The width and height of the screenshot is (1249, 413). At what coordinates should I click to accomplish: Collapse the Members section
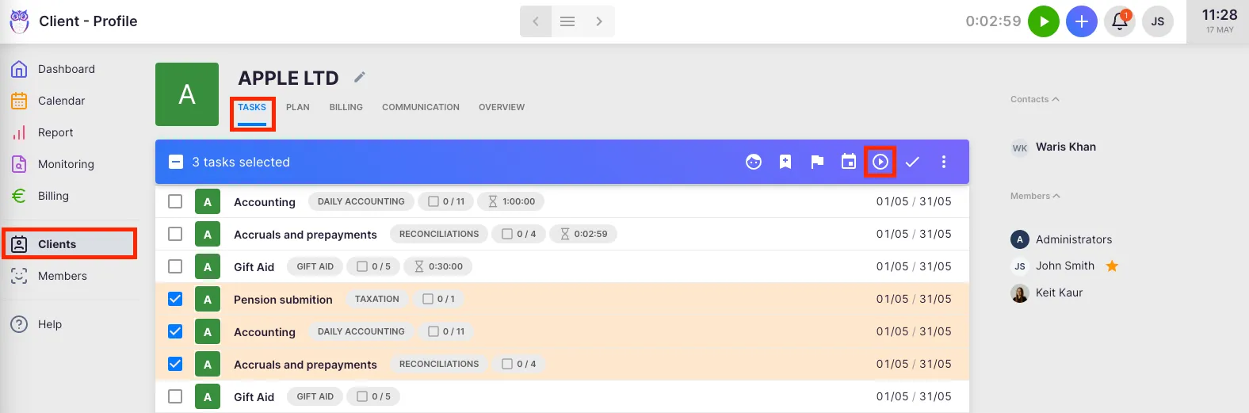1034,196
